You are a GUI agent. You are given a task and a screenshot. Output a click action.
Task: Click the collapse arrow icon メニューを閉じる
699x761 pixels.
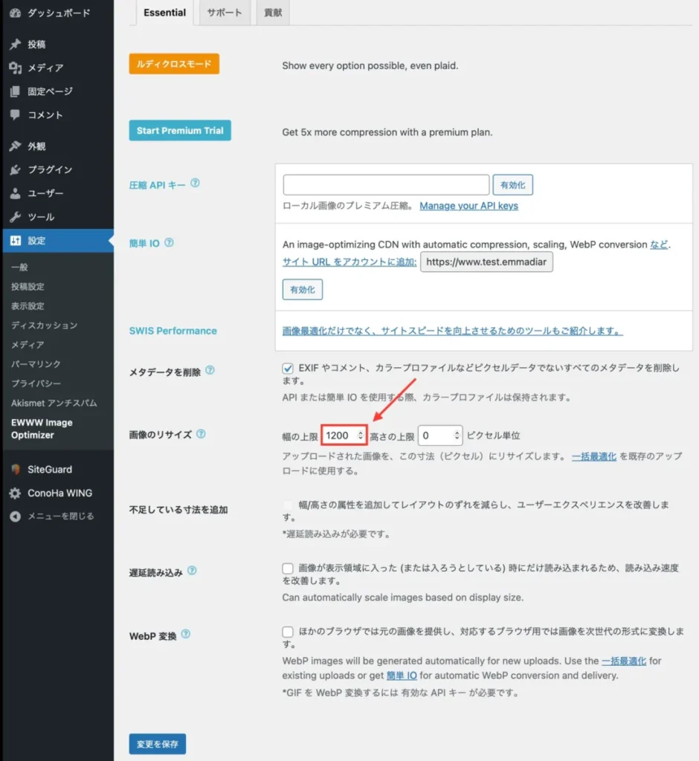click(15, 516)
